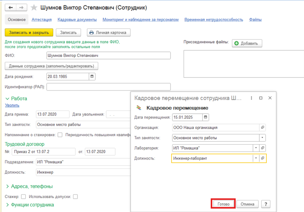
Task: Click Дата перемещения field 15.01.2025
Action: pos(187,117)
